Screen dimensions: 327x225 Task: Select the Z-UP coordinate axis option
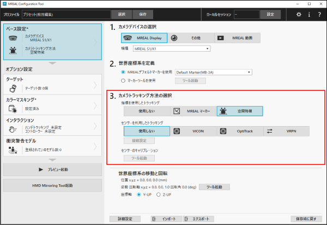[x=158, y=195]
